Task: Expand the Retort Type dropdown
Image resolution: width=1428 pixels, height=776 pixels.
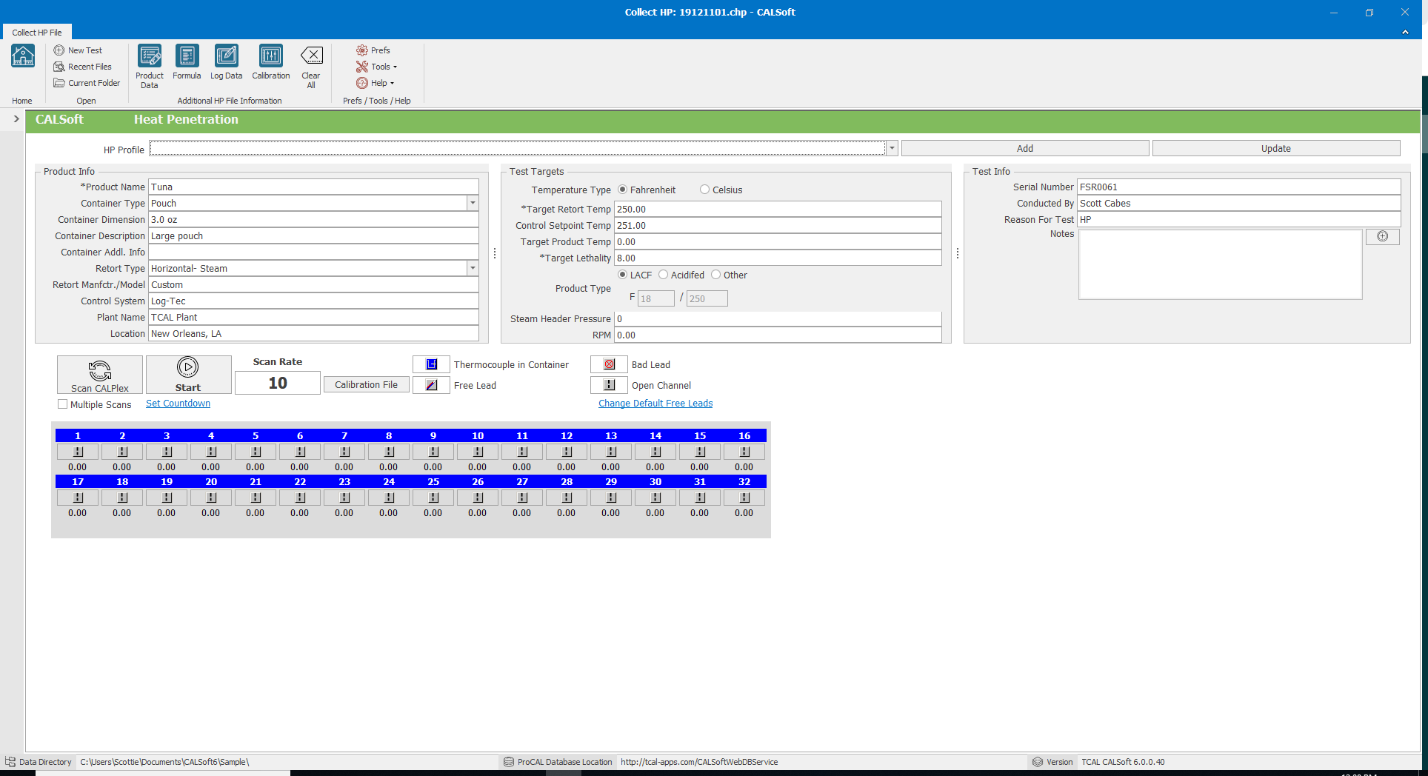Action: point(473,268)
